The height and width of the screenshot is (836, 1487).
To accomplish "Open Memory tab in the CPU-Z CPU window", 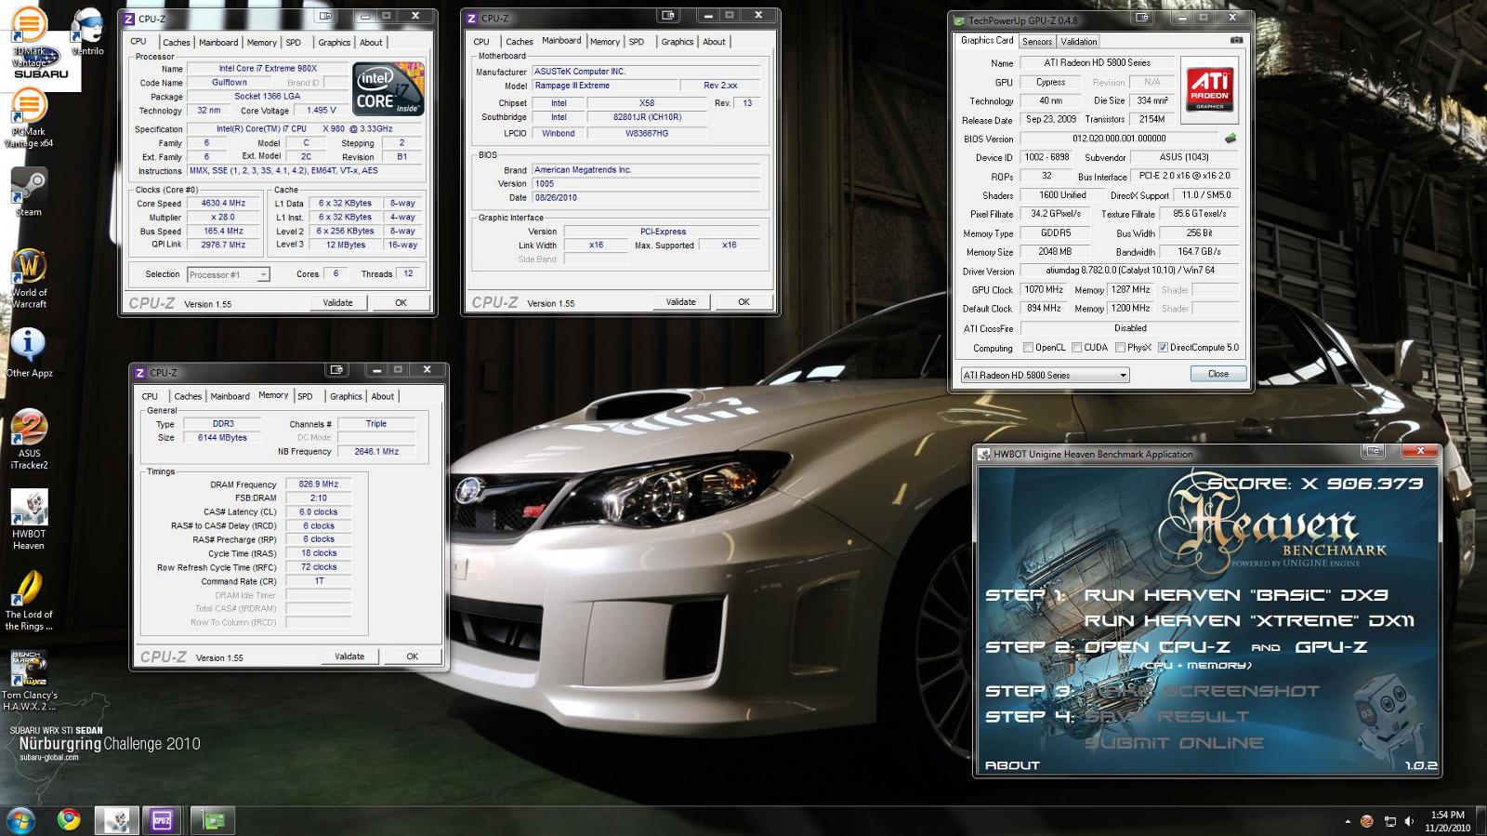I will coord(261,43).
